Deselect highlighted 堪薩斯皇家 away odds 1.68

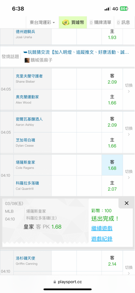pyautogui.click(x=112, y=165)
